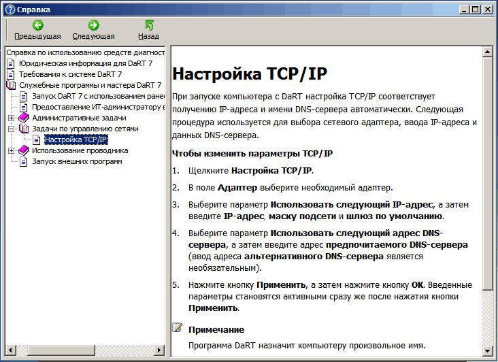Click page icon beside Требования к системе DaRT 7
This screenshot has width=498, height=362.
coord(11,75)
